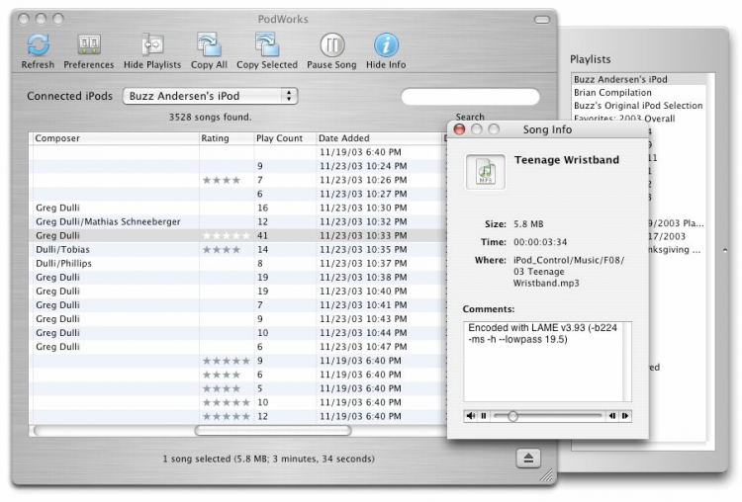Select the Favorites: 2003 Overall playlist
Viewport: 742px width, 502px height.
(624, 119)
